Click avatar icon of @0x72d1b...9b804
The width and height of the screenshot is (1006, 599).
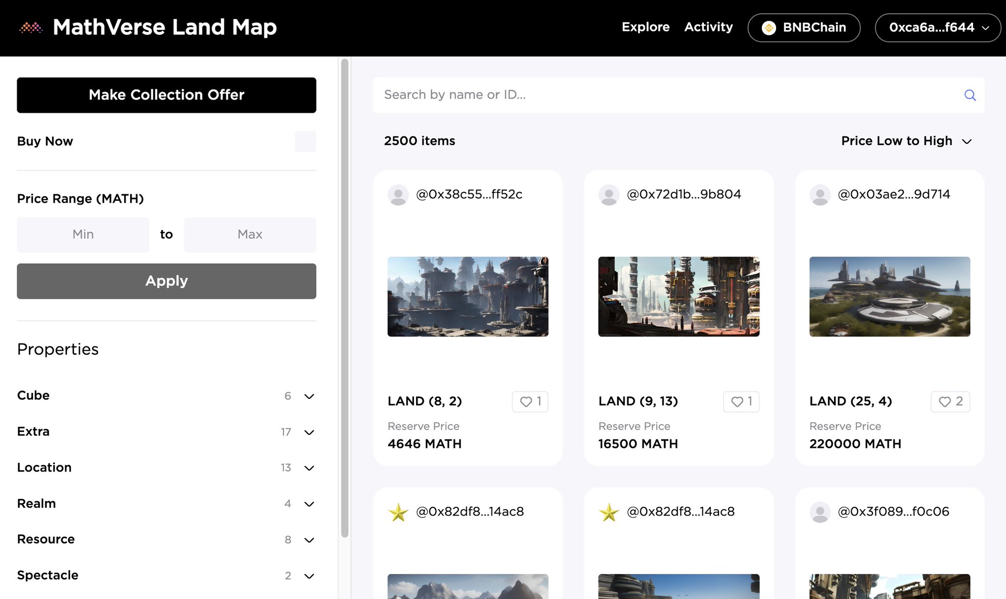point(609,195)
